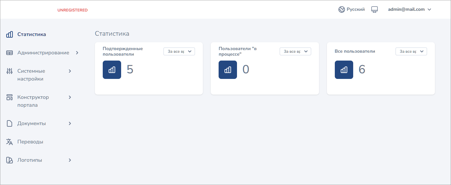Click the Документы file icon
Screen dimensions: 451x185
10,123
